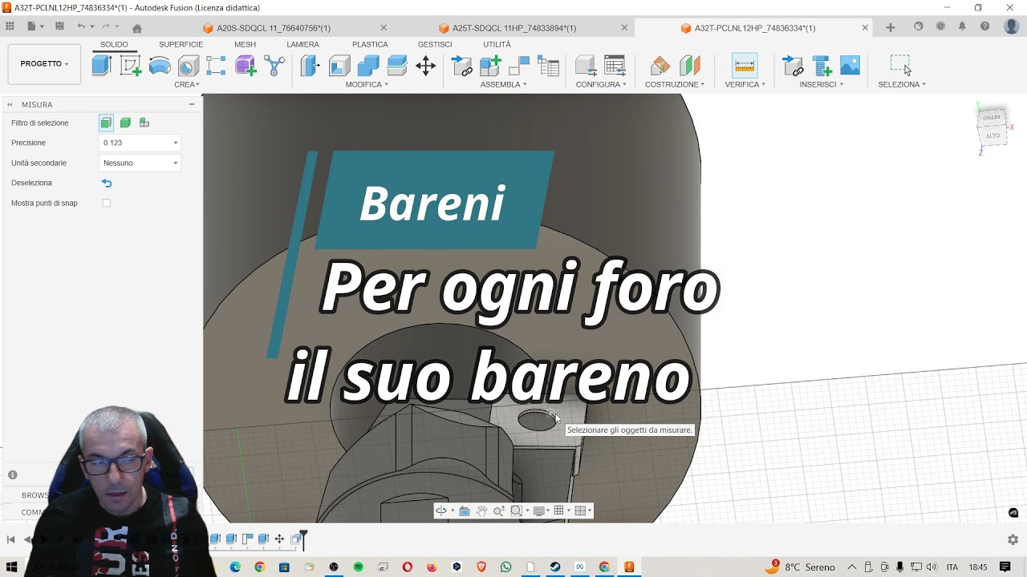Image resolution: width=1027 pixels, height=577 pixels.
Task: Expand the CONFIGURA menu
Action: tap(601, 84)
